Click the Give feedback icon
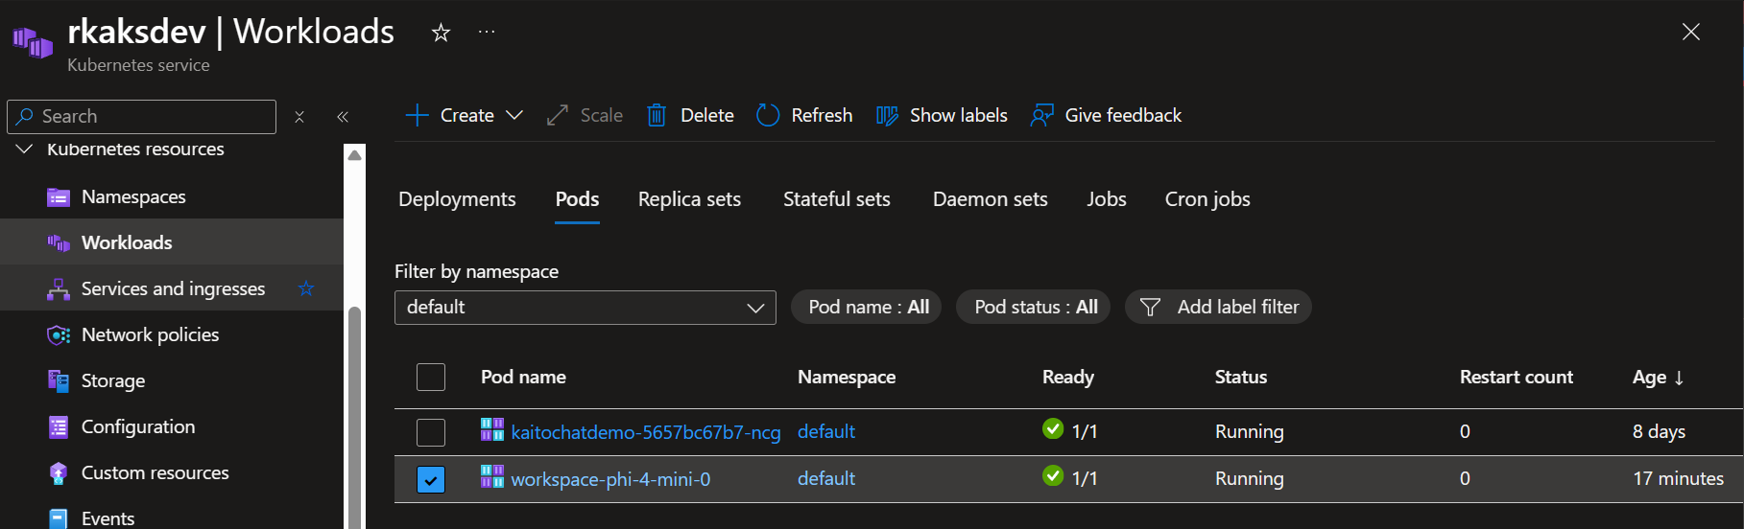 (x=1041, y=116)
